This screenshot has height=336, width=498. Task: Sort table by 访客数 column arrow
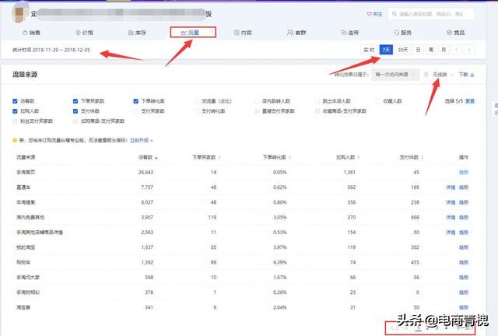point(156,158)
